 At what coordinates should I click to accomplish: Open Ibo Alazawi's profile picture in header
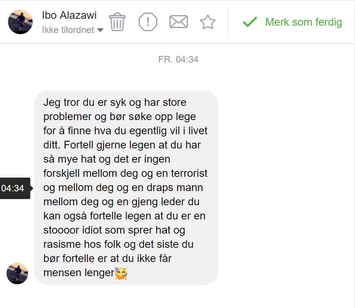(20, 22)
